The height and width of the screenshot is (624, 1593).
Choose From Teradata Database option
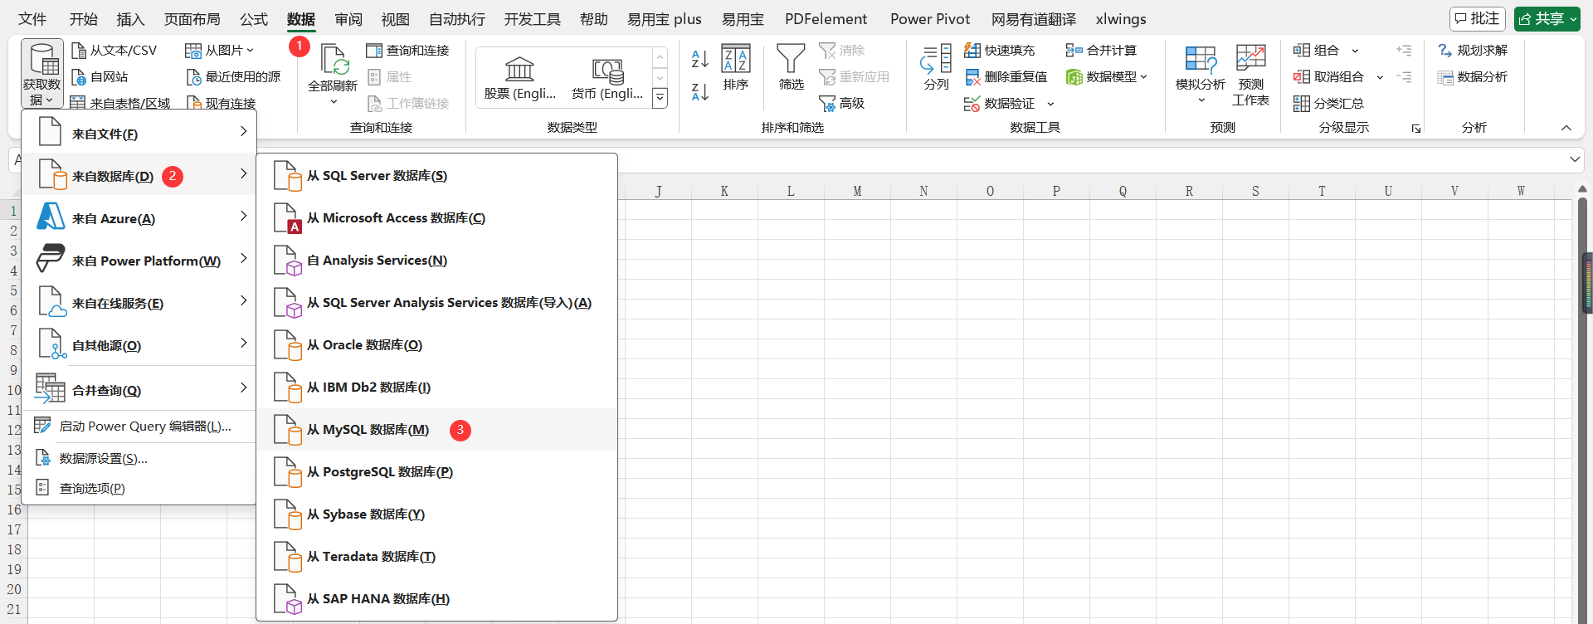[437, 556]
